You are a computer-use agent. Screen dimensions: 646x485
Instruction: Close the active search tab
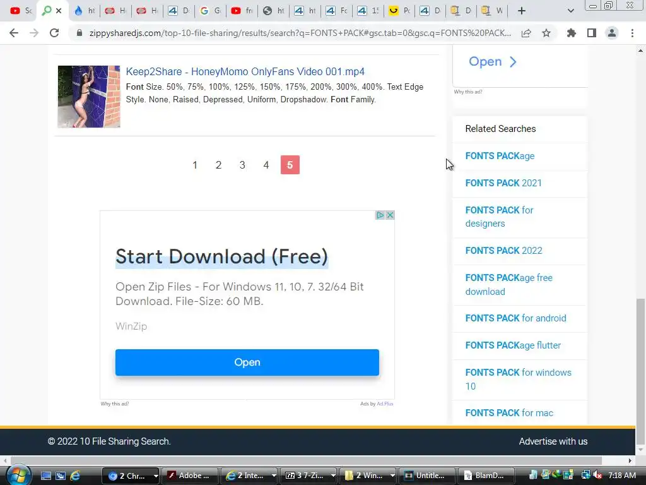(59, 11)
